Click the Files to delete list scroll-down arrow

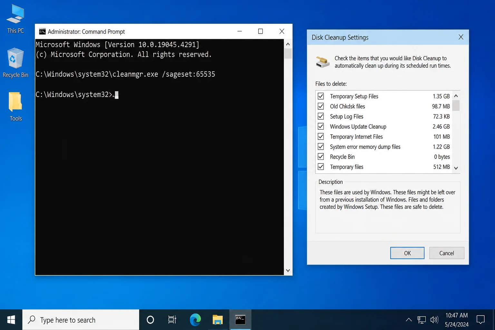(456, 168)
